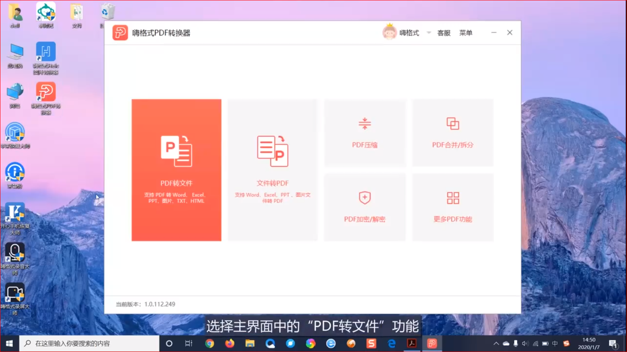The image size is (627, 352).
Task: Open the 客服 customer service link
Action: (x=444, y=33)
